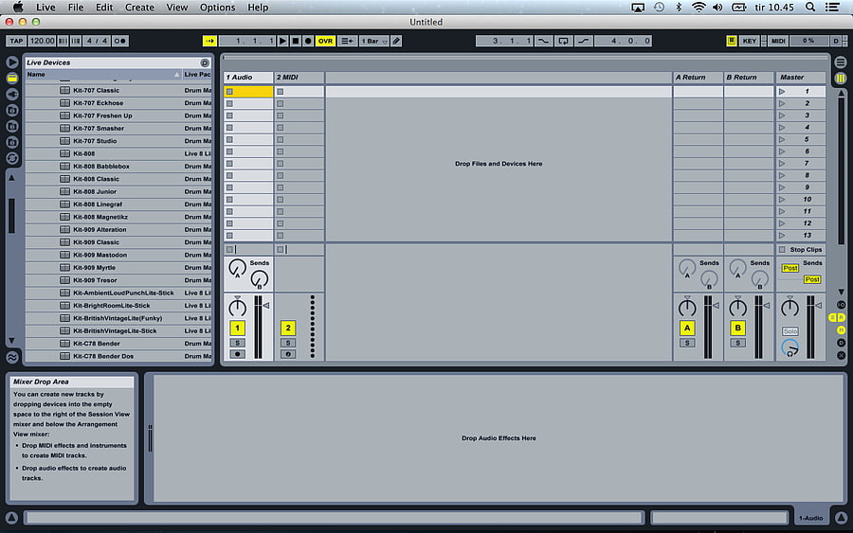
Task: Open macOS Spotlight search
Action: (x=810, y=7)
